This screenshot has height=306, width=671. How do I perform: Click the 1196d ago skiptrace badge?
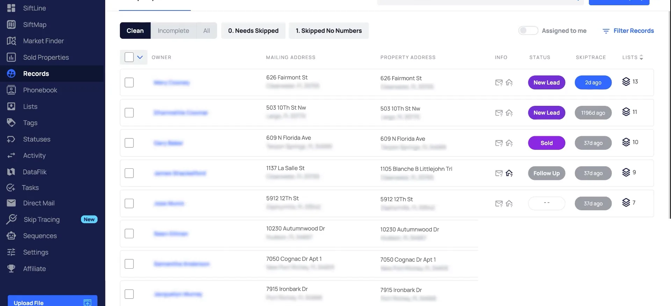tap(593, 113)
